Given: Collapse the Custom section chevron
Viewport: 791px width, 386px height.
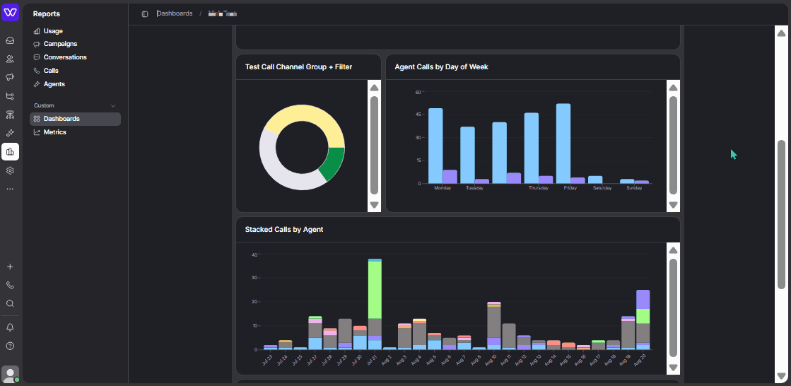Looking at the screenshot, I should 113,106.
